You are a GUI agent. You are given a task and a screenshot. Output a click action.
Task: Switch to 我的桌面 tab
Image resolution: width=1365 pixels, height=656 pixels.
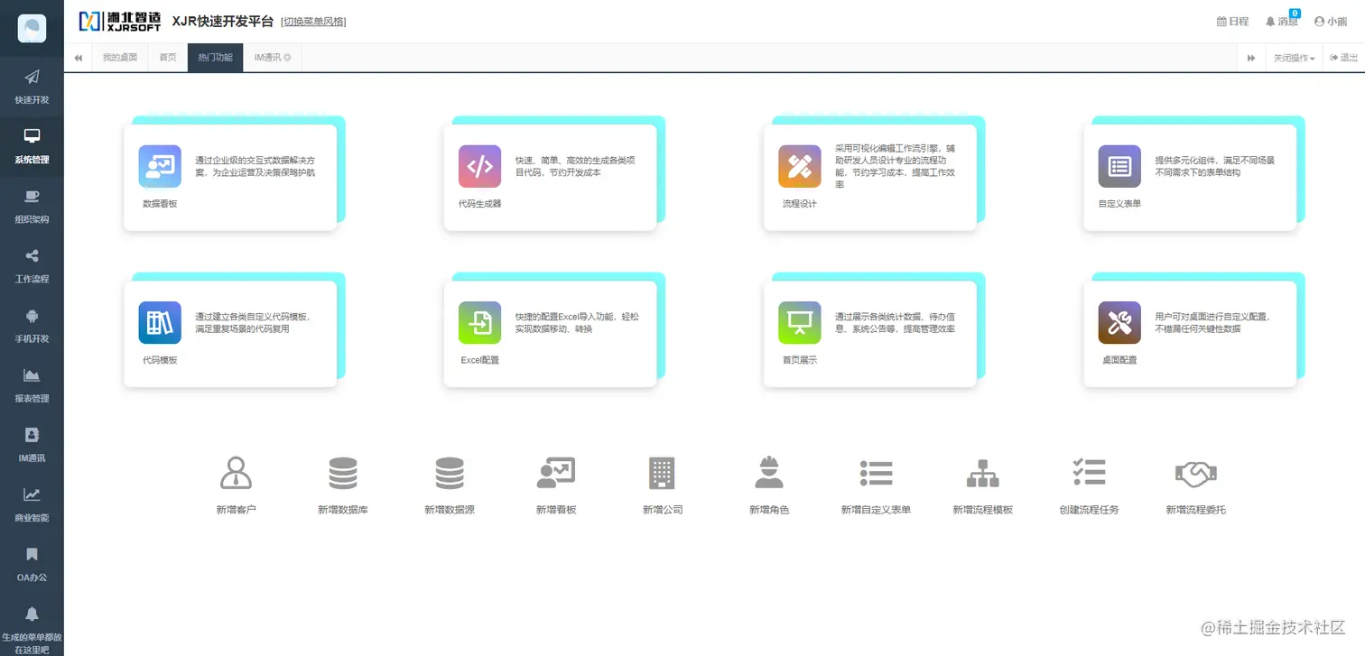coord(120,58)
